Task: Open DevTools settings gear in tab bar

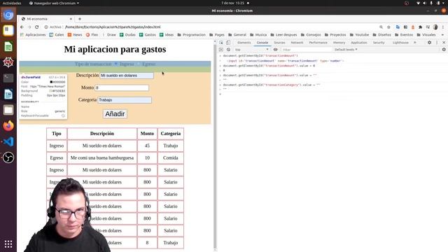Action: pyautogui.click(x=429, y=43)
